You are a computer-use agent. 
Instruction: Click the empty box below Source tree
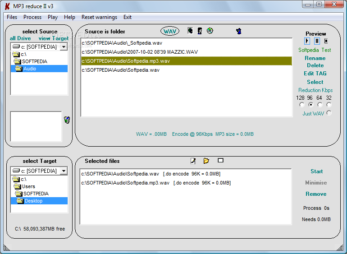point(36,126)
